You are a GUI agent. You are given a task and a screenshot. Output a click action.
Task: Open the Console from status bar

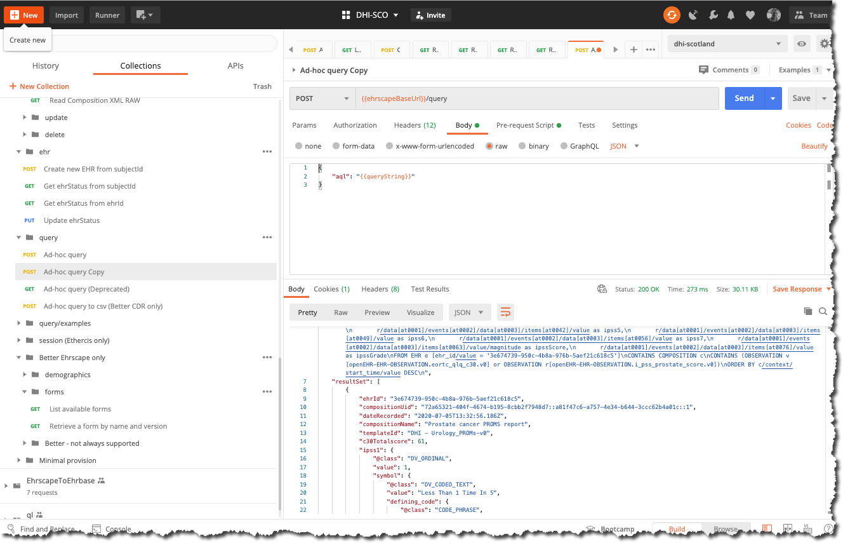tap(112, 529)
